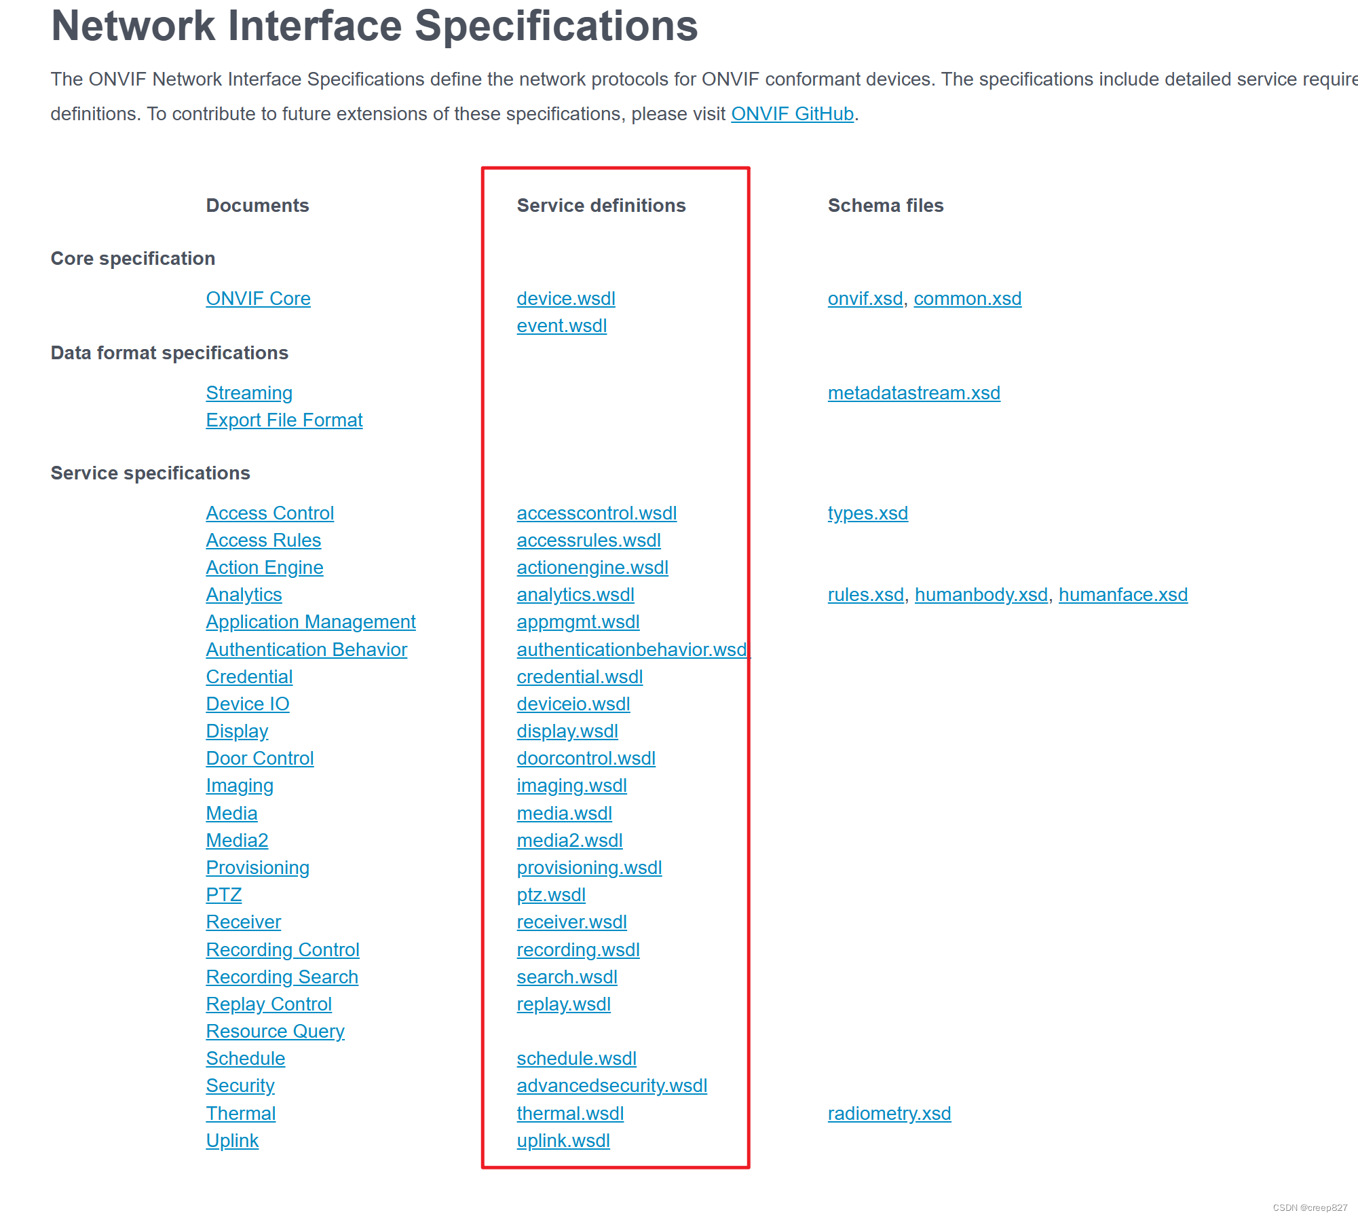The height and width of the screenshot is (1219, 1358).
Task: Open the event.wsdl service definition
Action: tap(562, 326)
